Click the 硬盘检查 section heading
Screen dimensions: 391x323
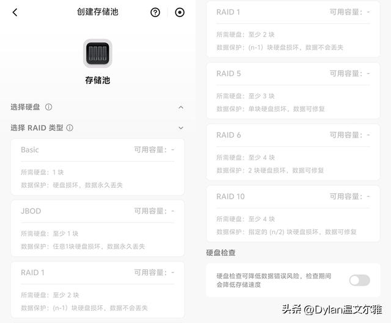tap(221, 253)
